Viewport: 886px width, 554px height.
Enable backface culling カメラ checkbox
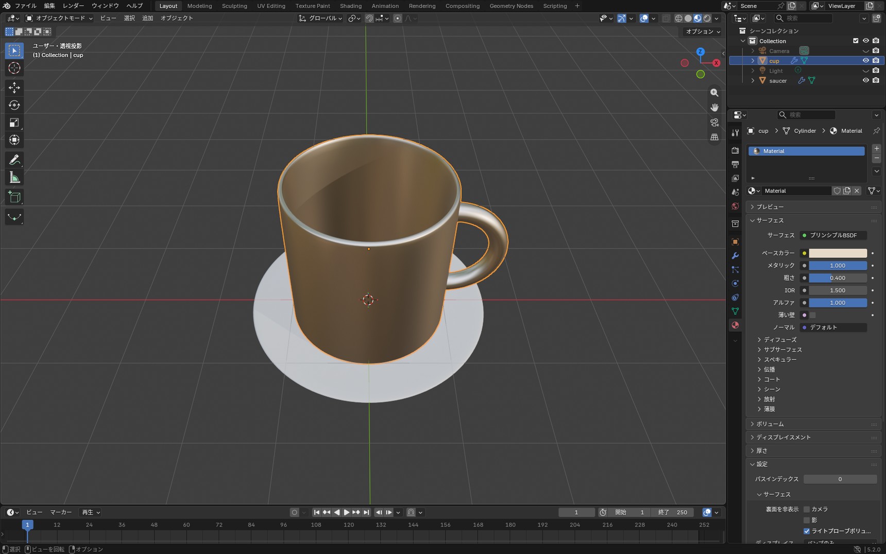tap(807, 509)
